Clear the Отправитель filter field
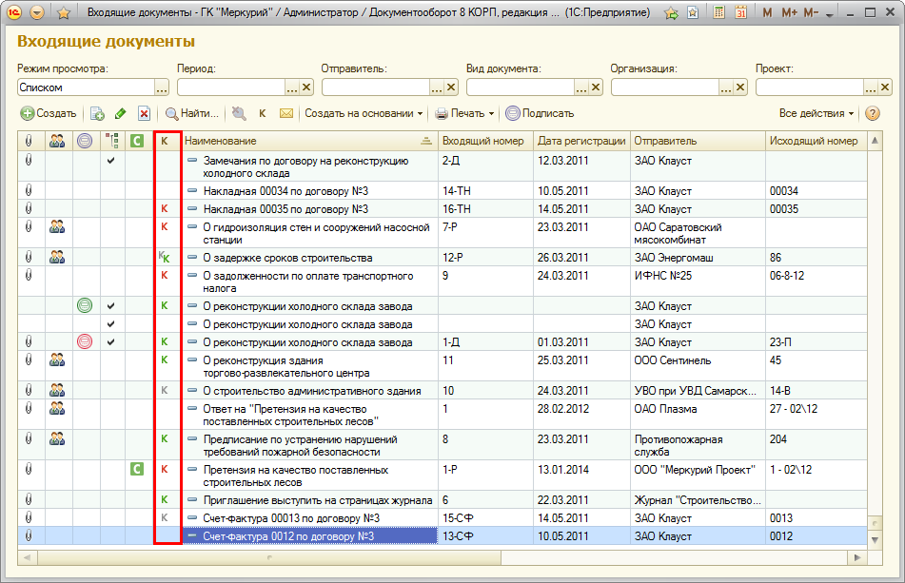The height and width of the screenshot is (583, 905). (451, 87)
